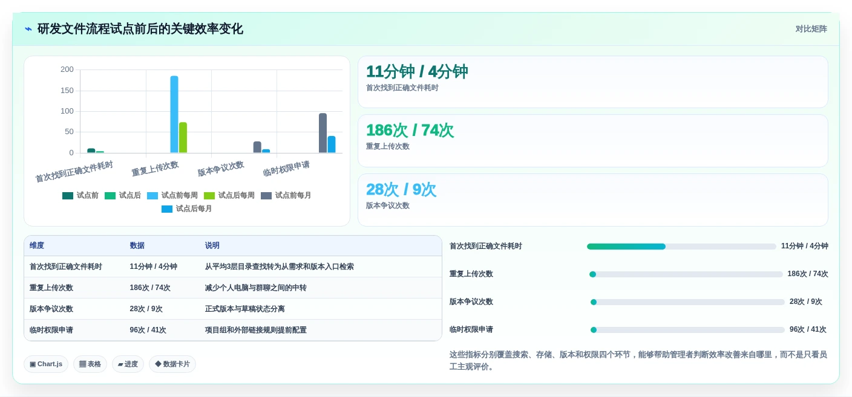Select table row 临时权限申请
This screenshot has height=397, width=852.
[x=233, y=330]
